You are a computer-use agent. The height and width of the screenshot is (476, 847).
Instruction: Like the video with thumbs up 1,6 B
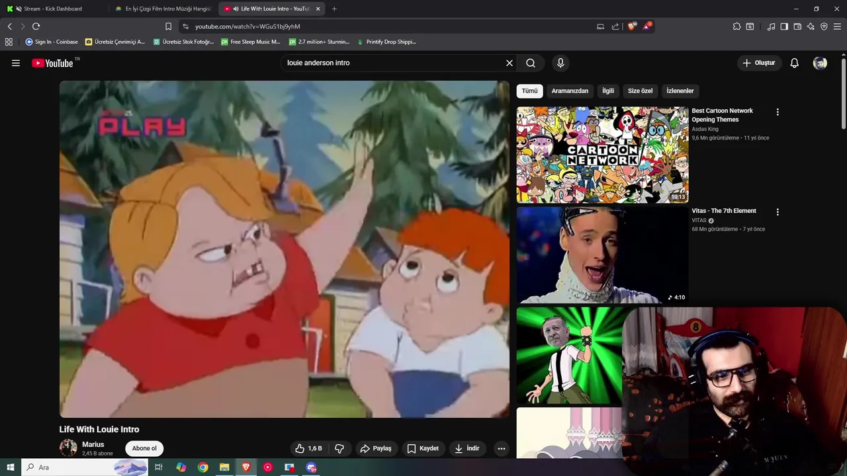pos(308,448)
